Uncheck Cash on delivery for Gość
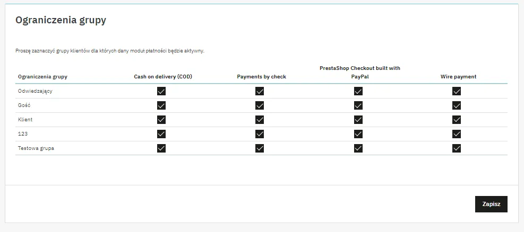The width and height of the screenshot is (524, 232). point(161,105)
